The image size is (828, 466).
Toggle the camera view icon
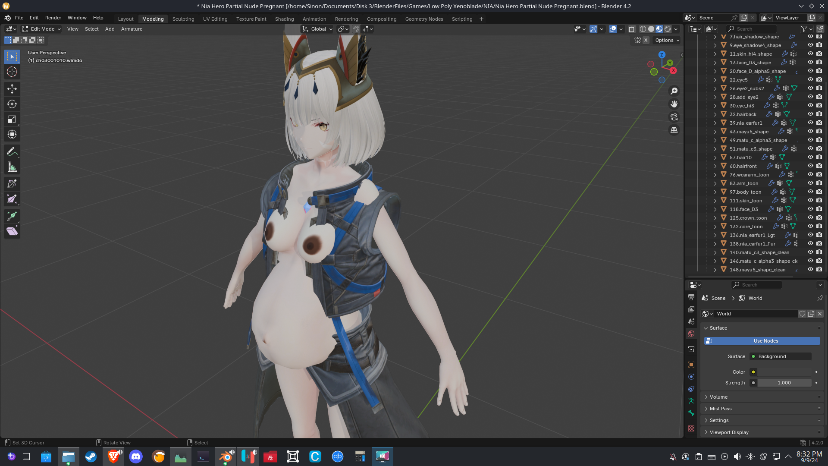674,117
